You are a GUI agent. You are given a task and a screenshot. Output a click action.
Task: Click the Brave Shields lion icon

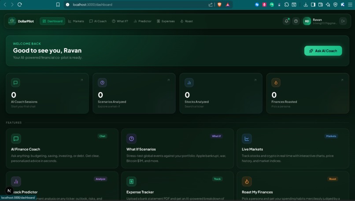coord(219,4)
